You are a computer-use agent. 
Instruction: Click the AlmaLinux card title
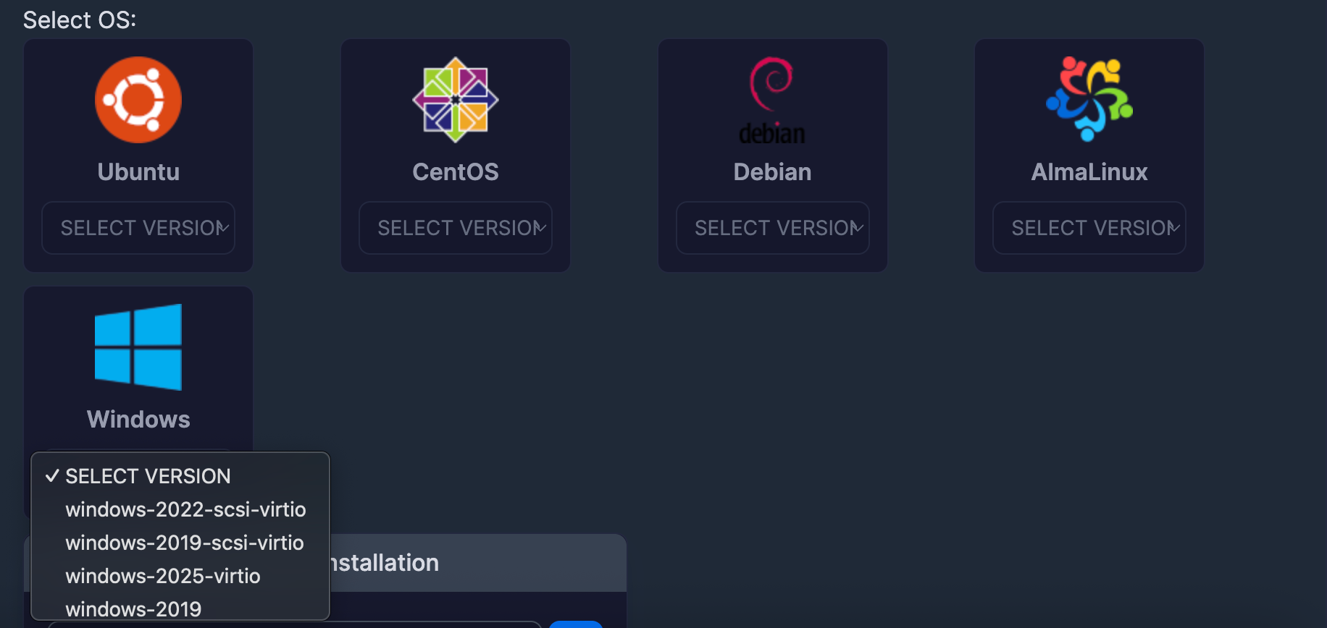point(1089,172)
